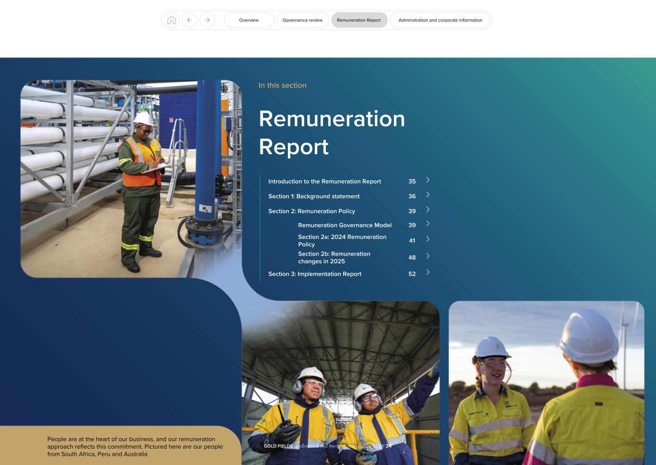The width and height of the screenshot is (656, 465).
Task: Click the chevron next to Remuneration Governance Model
Action: point(428,224)
